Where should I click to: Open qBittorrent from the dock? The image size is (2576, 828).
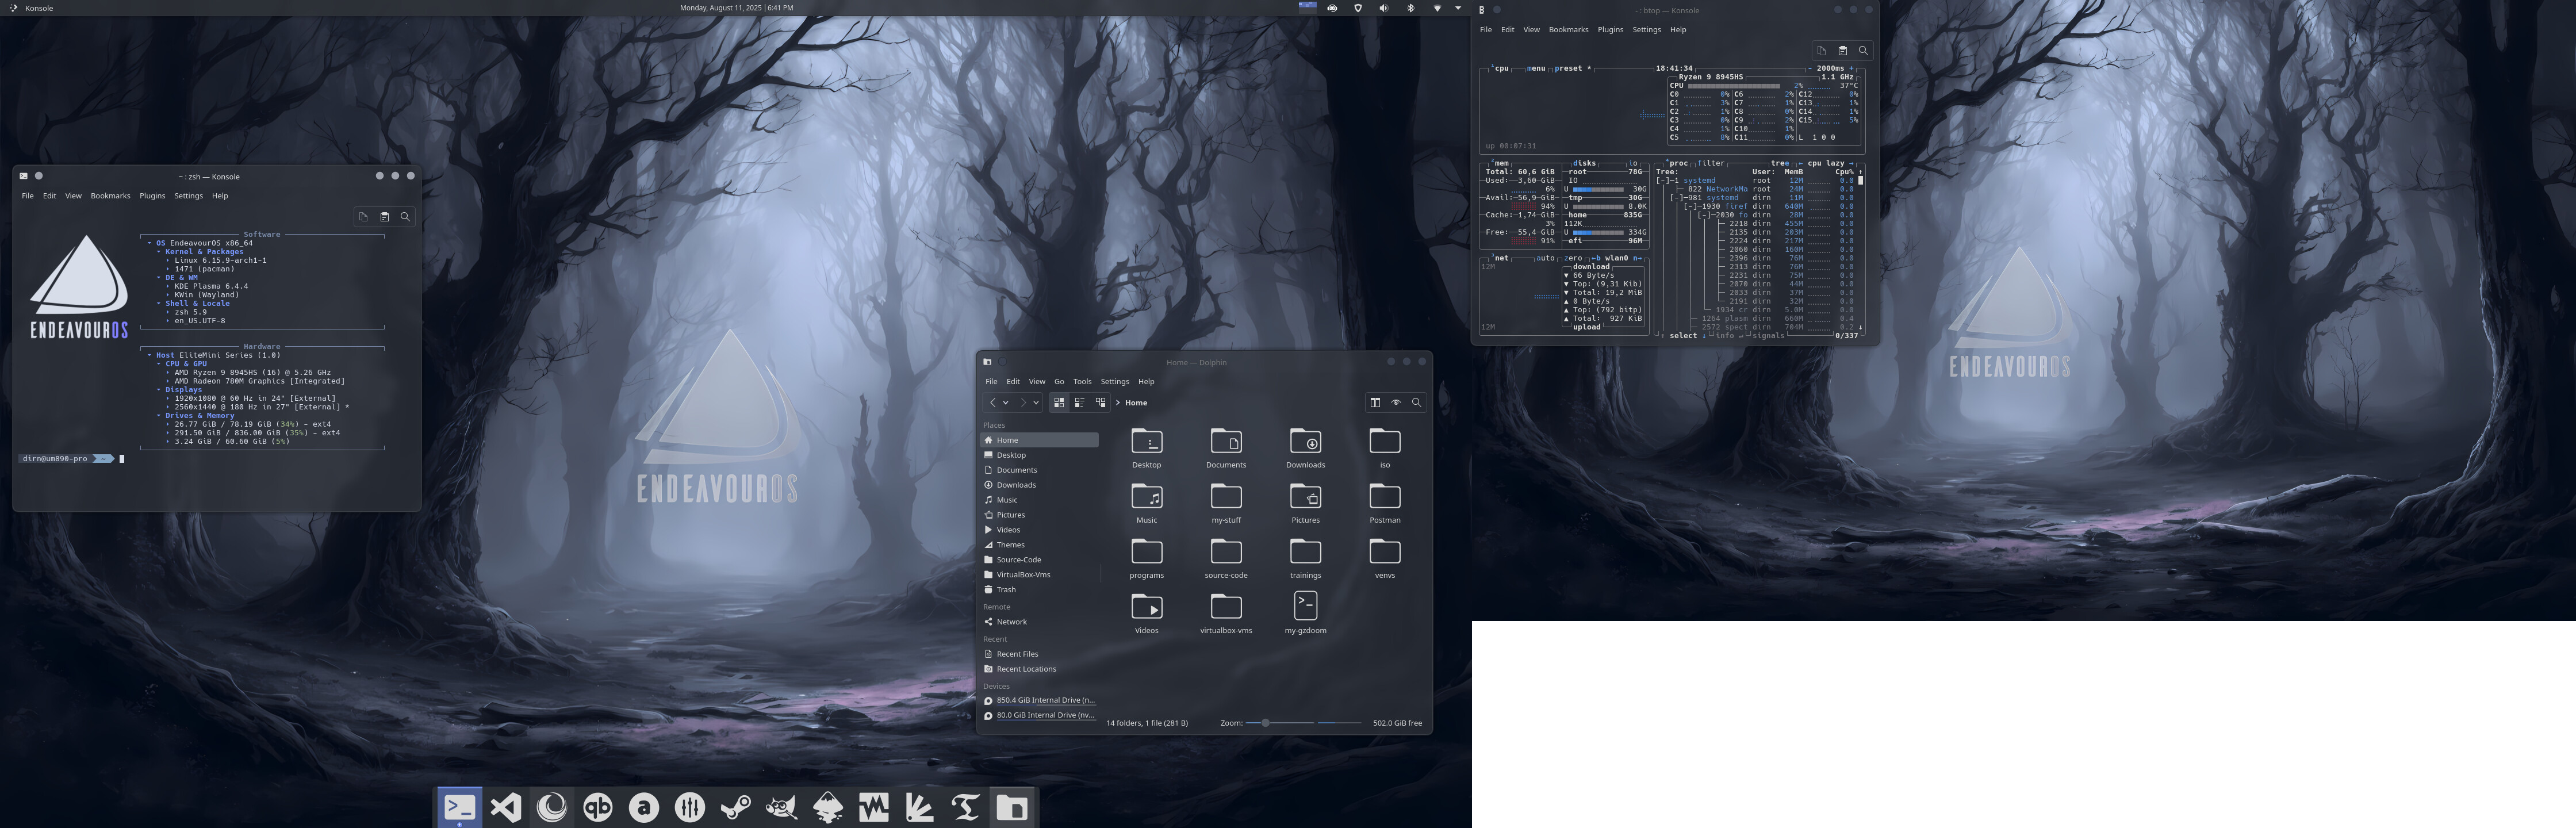[x=598, y=808]
